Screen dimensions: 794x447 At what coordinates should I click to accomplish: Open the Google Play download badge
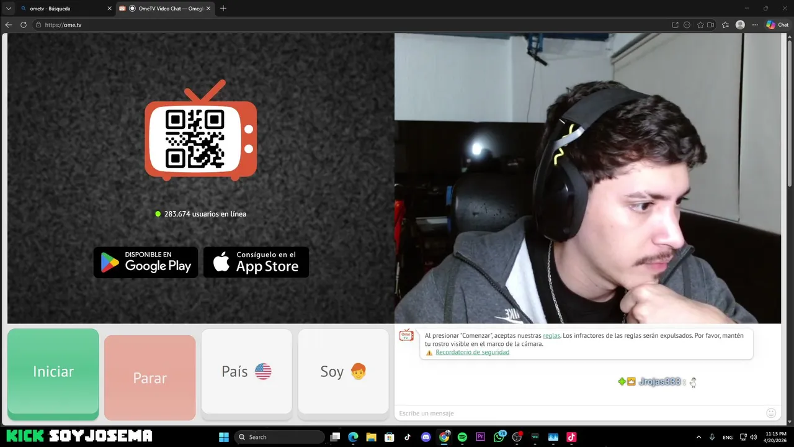(146, 262)
